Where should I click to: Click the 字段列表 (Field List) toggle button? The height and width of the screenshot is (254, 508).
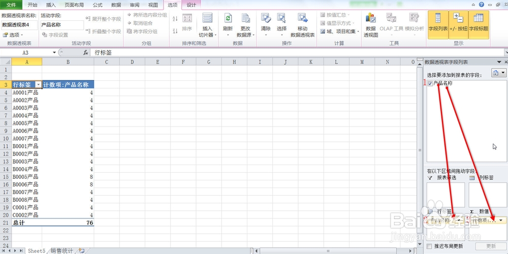click(x=438, y=25)
